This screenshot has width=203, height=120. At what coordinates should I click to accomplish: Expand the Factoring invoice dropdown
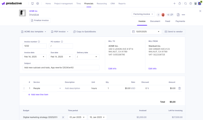143,14
